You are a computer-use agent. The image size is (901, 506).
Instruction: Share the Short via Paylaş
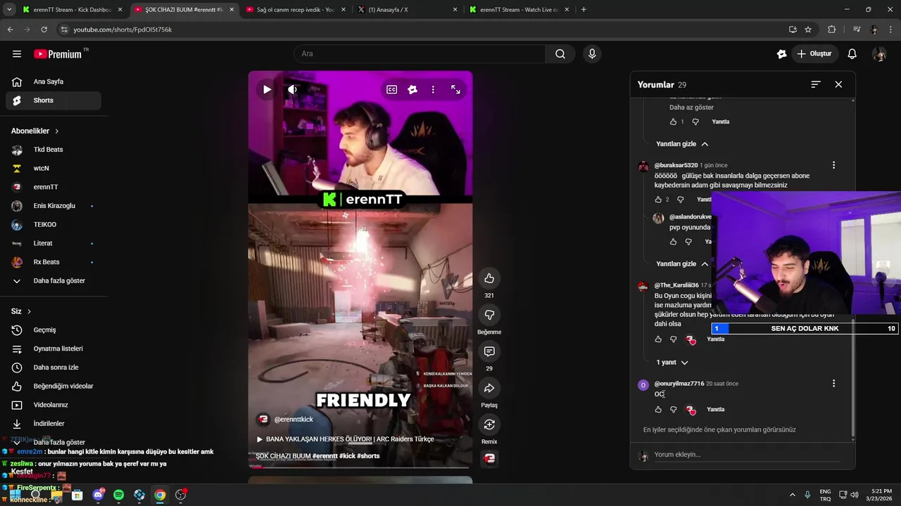(489, 388)
